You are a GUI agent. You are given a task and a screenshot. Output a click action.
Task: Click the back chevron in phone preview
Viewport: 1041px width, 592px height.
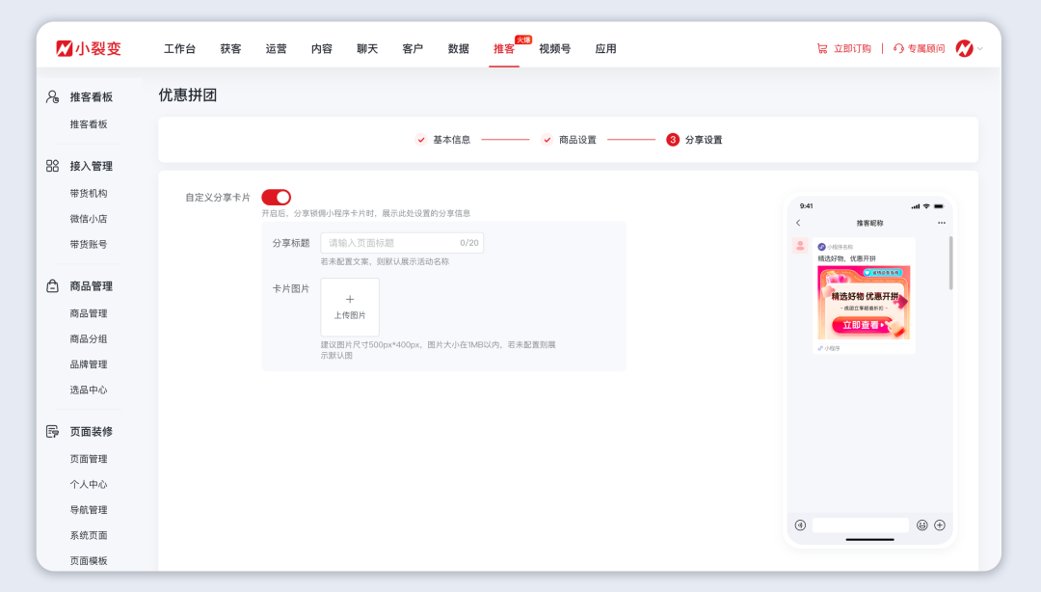(796, 222)
